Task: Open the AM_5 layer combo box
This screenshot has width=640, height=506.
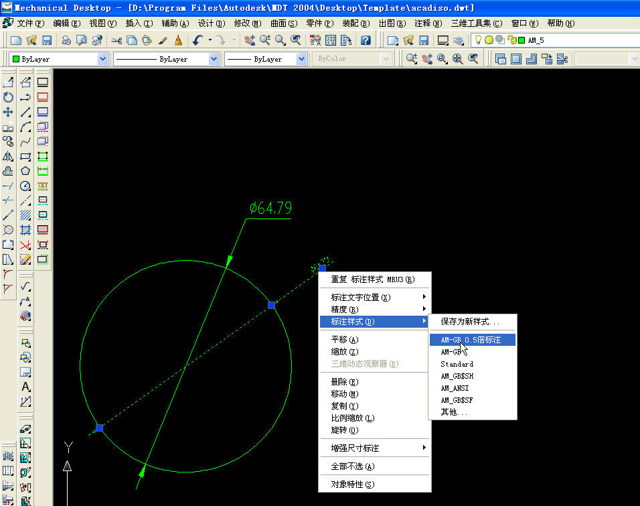Action: pos(555,40)
